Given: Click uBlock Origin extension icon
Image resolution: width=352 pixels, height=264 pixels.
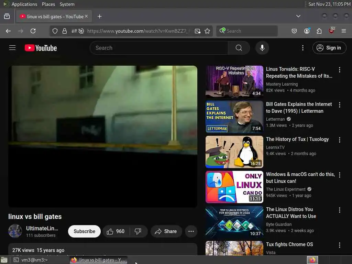Looking at the screenshot, I should (332, 31).
